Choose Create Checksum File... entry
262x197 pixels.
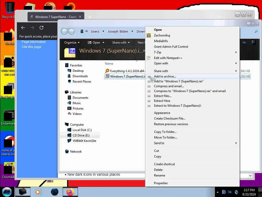tap(192, 119)
